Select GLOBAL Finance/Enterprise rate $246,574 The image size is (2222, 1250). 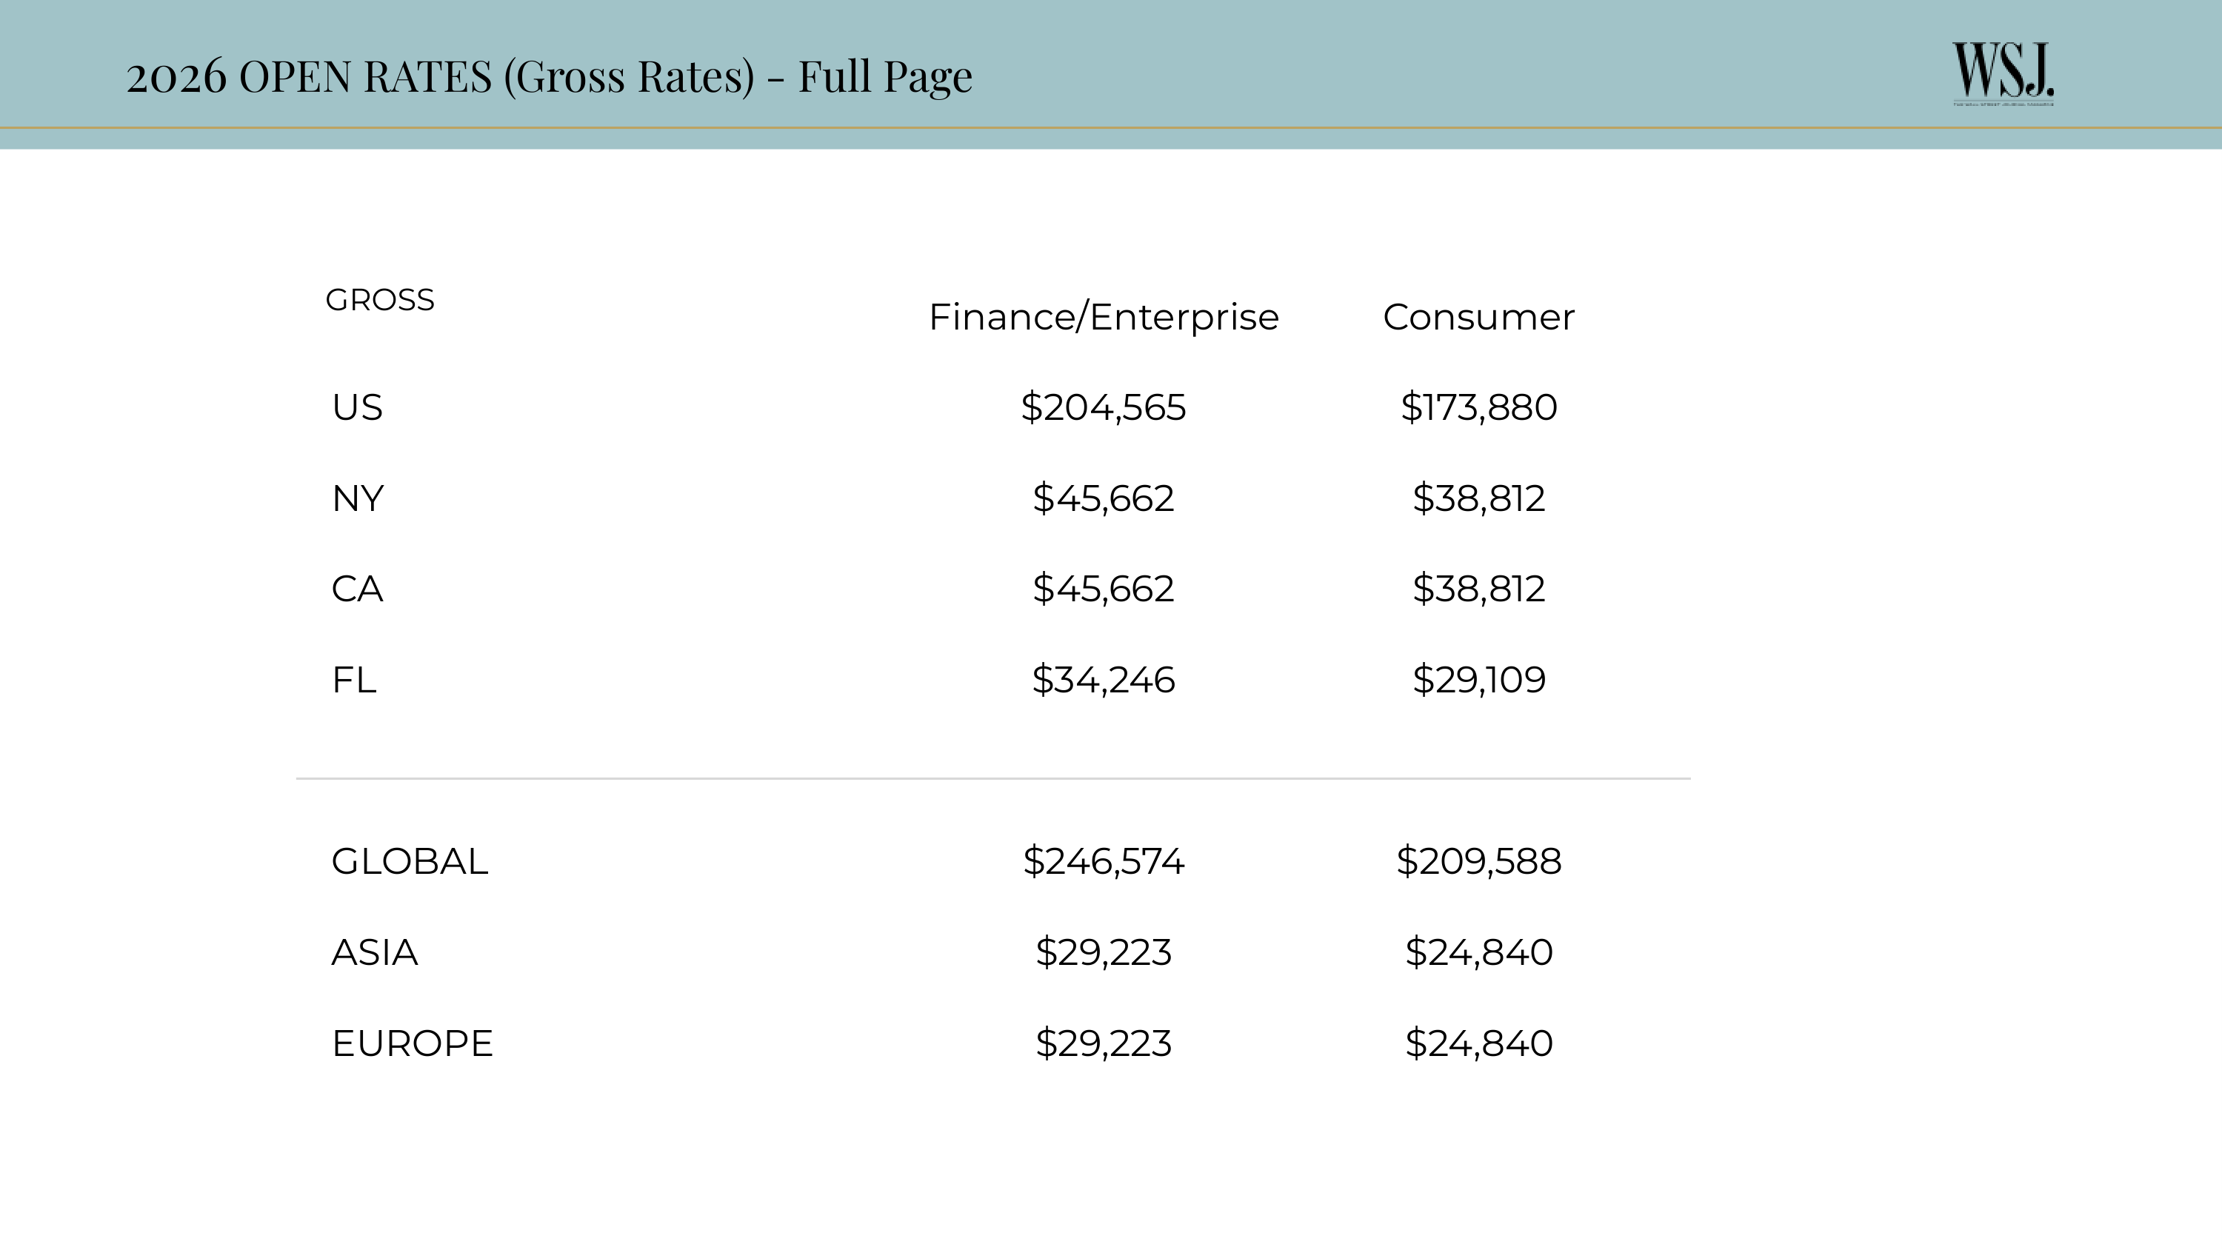tap(1104, 862)
